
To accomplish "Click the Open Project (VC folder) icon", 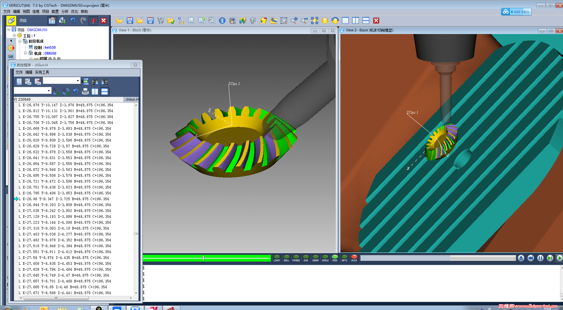I will [119, 21].
